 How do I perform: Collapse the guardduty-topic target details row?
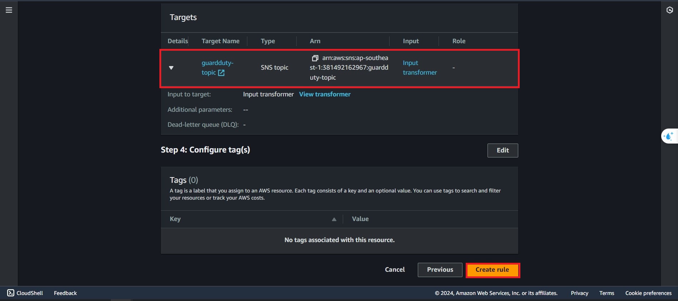tap(171, 68)
